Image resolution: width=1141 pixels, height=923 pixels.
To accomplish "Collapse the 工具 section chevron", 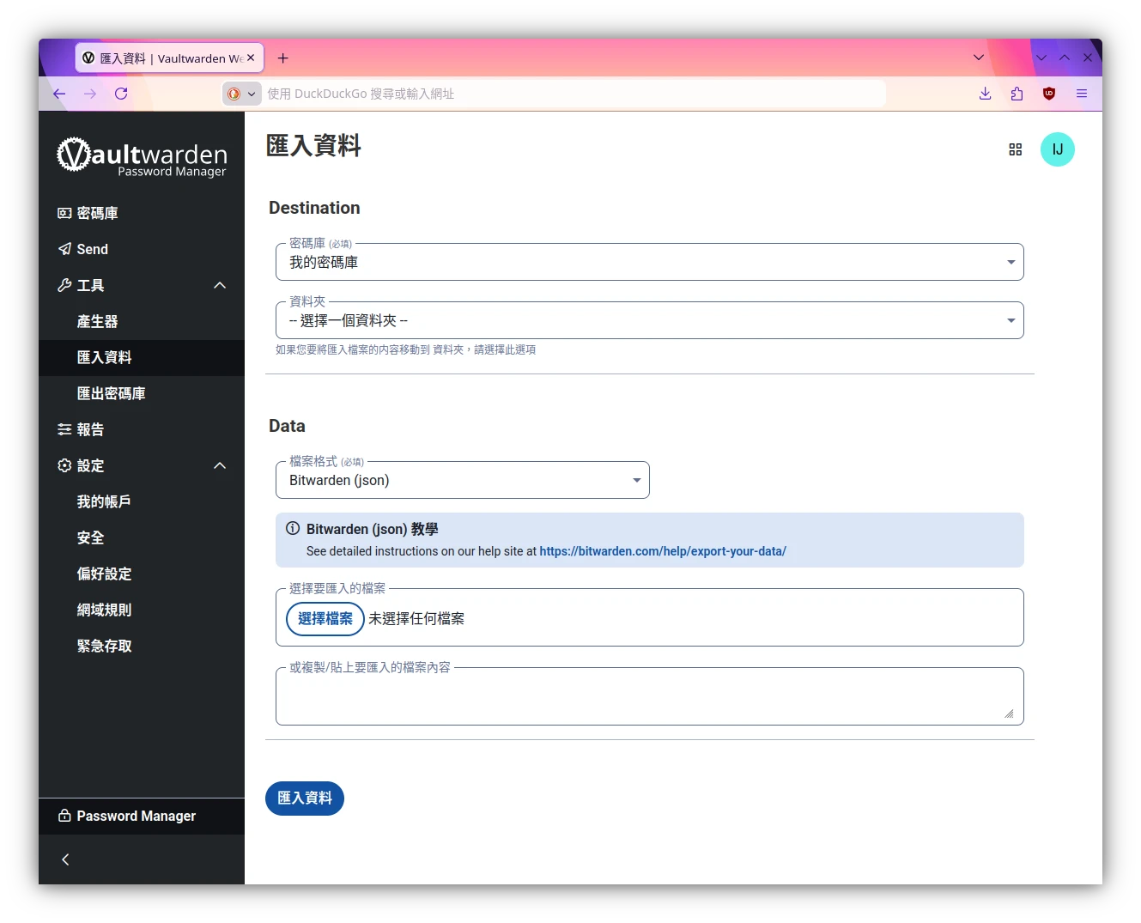I will [x=220, y=285].
